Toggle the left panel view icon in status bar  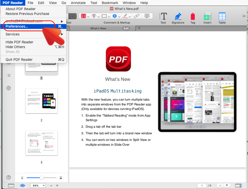11,185
